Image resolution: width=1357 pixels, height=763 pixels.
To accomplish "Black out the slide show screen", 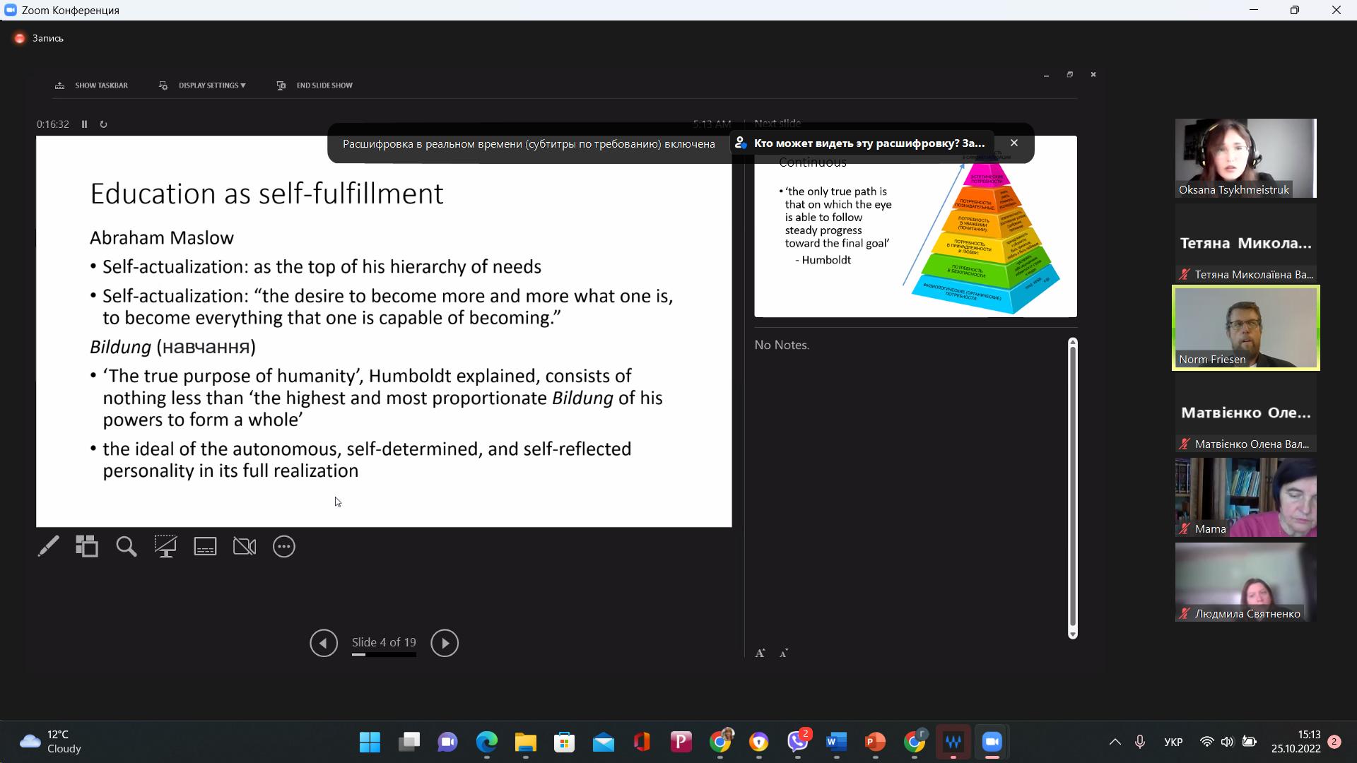I will (x=165, y=546).
